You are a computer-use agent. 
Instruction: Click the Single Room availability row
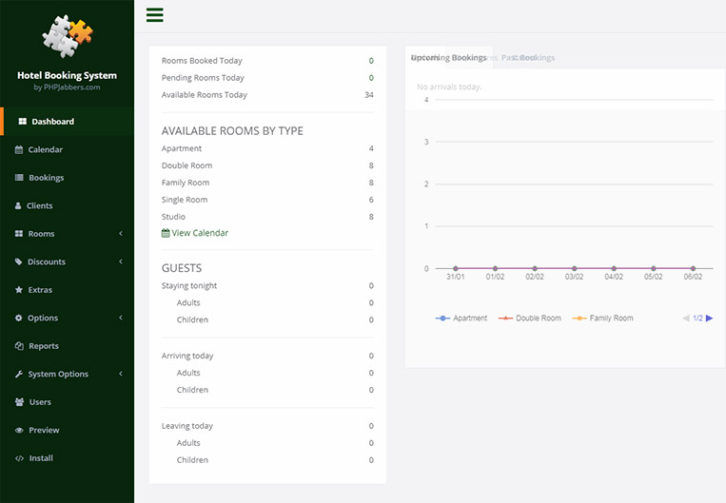coord(267,200)
